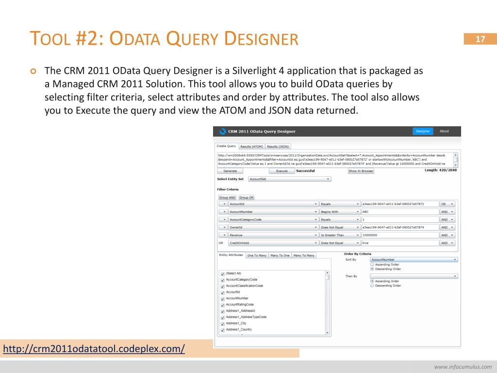Select Ascending Order under Sort By

click(372, 264)
